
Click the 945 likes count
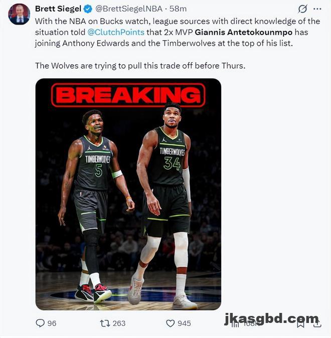click(x=184, y=323)
